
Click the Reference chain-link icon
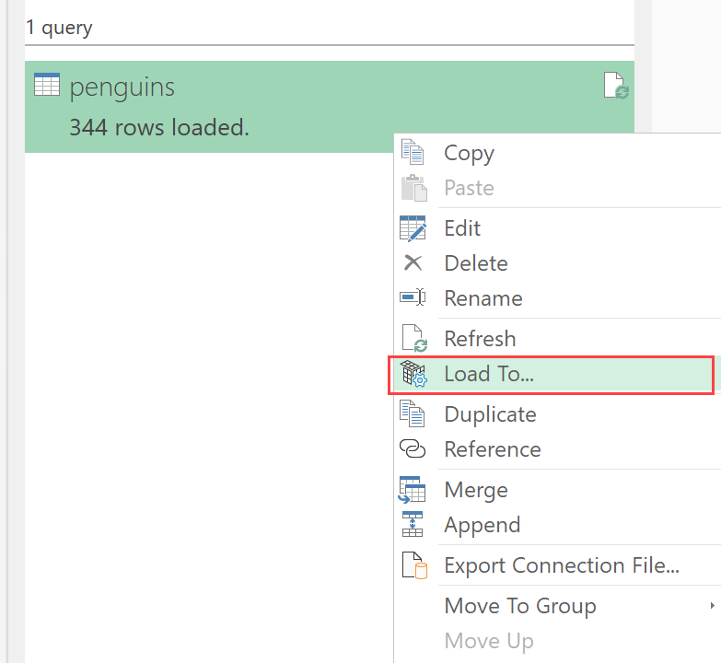pyautogui.click(x=413, y=448)
